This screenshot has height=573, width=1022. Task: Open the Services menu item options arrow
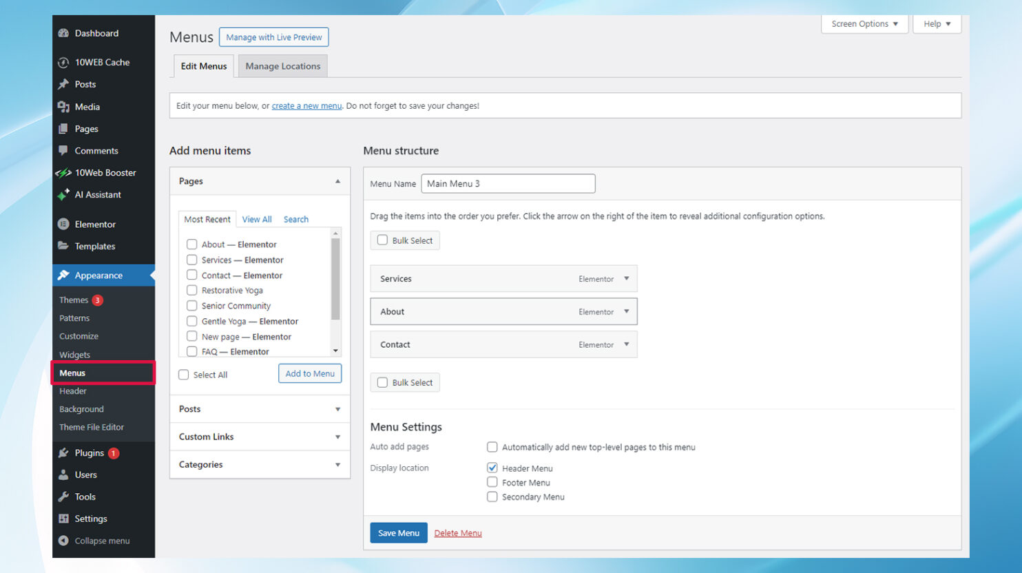[x=626, y=278]
